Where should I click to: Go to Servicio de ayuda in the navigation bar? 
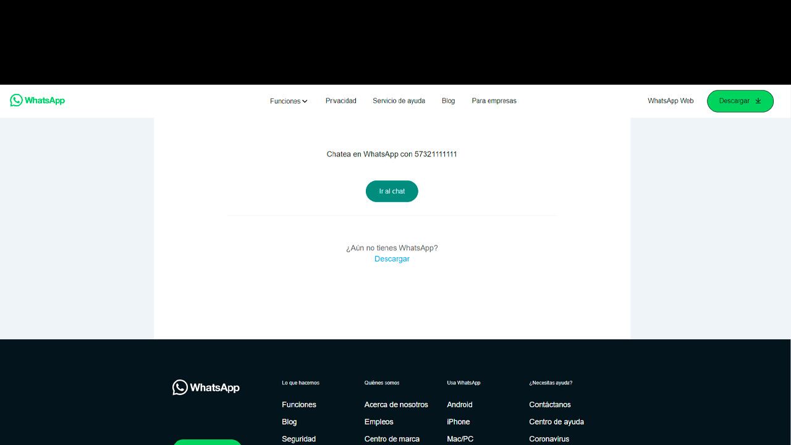[x=399, y=101]
